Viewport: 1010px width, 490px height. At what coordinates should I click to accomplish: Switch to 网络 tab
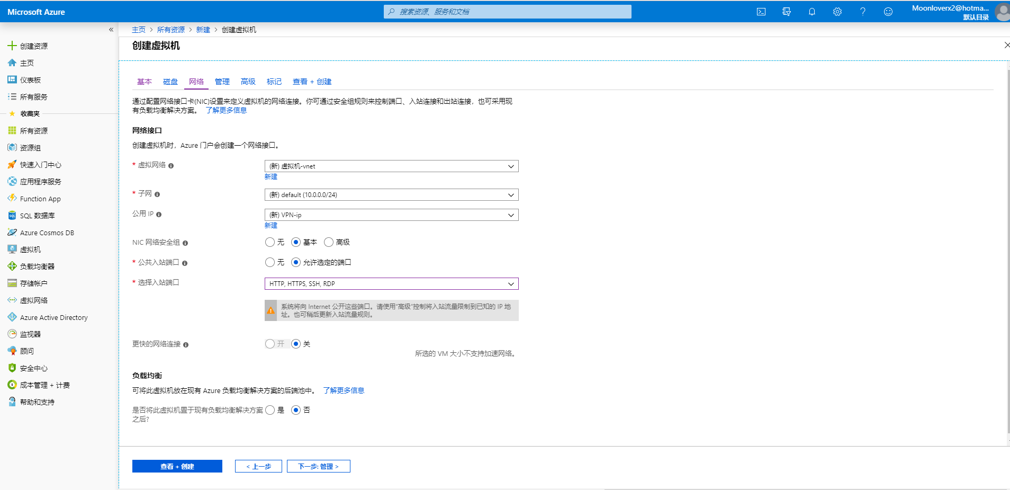(x=196, y=82)
